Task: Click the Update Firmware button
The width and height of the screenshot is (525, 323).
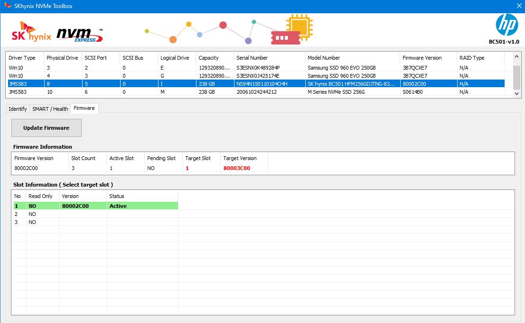Action: [x=46, y=128]
